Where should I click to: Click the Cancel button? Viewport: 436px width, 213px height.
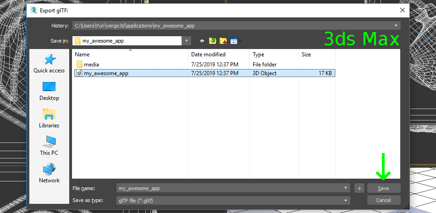383,200
